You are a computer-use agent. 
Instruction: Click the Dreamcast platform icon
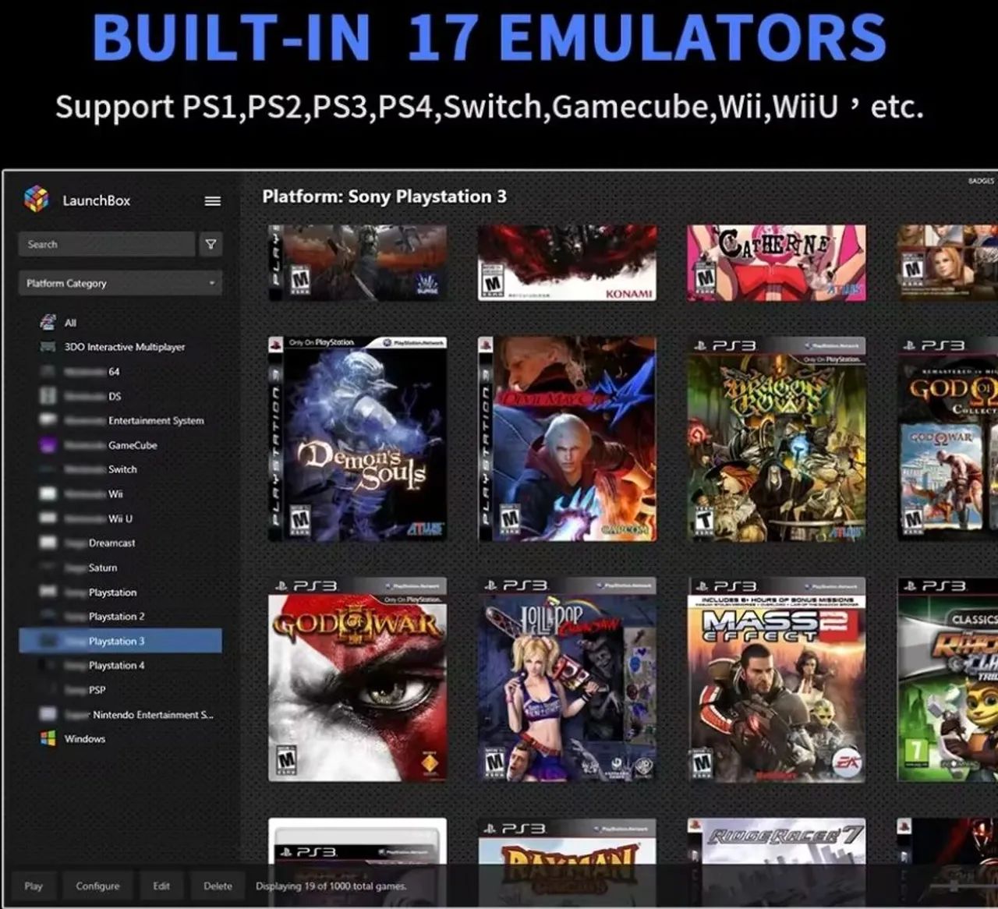point(48,543)
